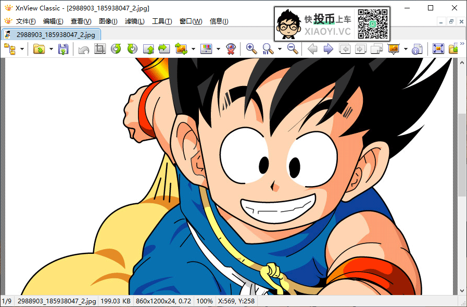Click the Save As floppy disk icon
Screen dimensions: 467x307
63,49
